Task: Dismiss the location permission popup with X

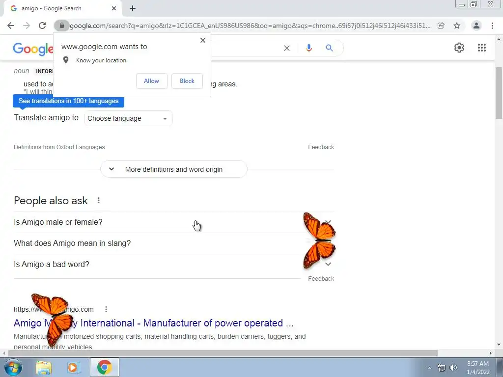Action: point(203,40)
